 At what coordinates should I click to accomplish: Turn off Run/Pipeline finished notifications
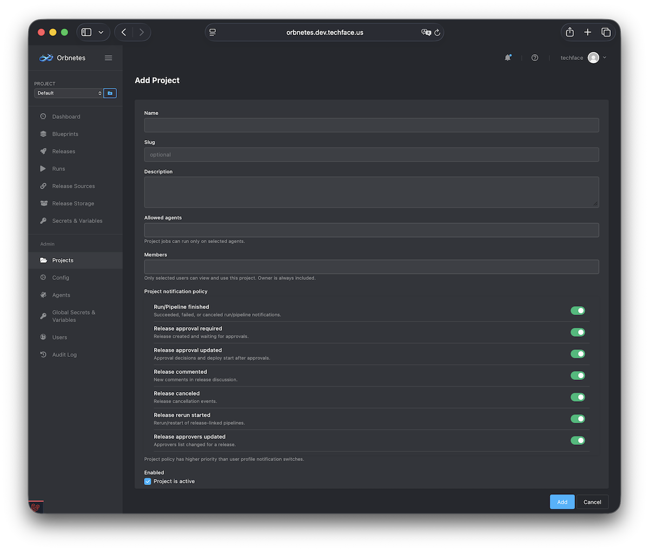[x=578, y=310]
